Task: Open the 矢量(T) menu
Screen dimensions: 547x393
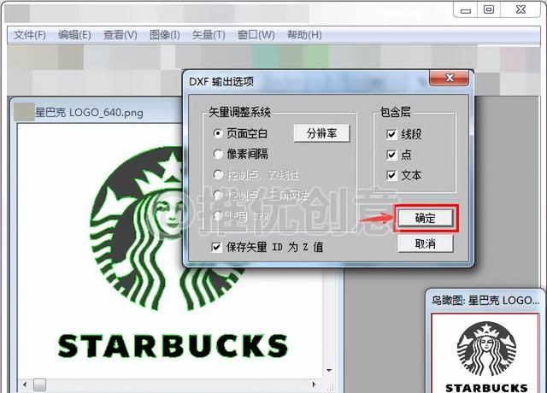Action: point(209,35)
